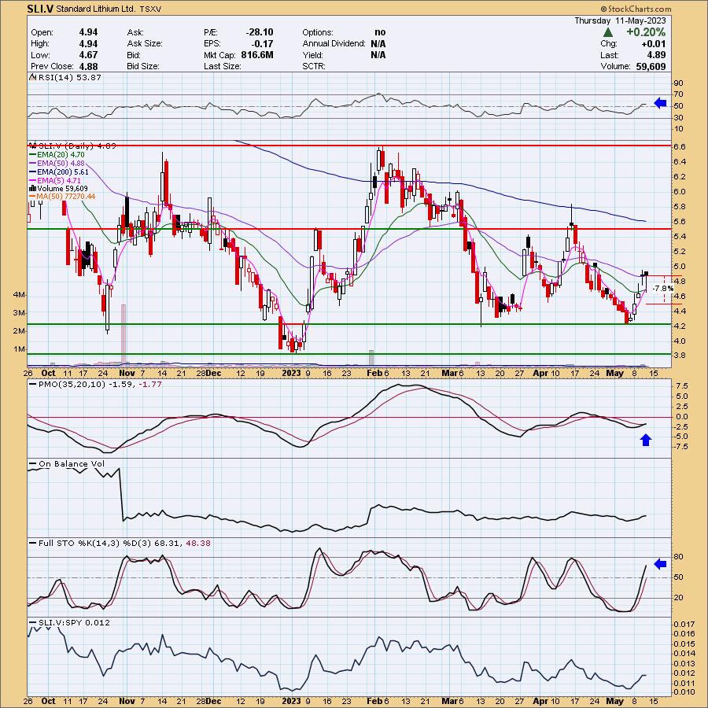The width and height of the screenshot is (708, 708).
Task: Click the High label in quote table
Action: 40,44
